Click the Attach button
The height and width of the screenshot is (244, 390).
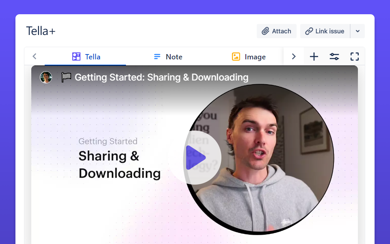coord(276,31)
